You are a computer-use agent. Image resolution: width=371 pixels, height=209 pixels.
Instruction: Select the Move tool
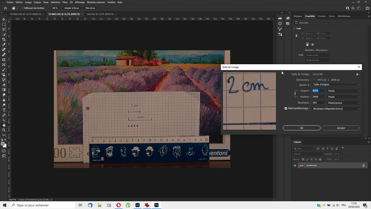pyautogui.click(x=4, y=19)
